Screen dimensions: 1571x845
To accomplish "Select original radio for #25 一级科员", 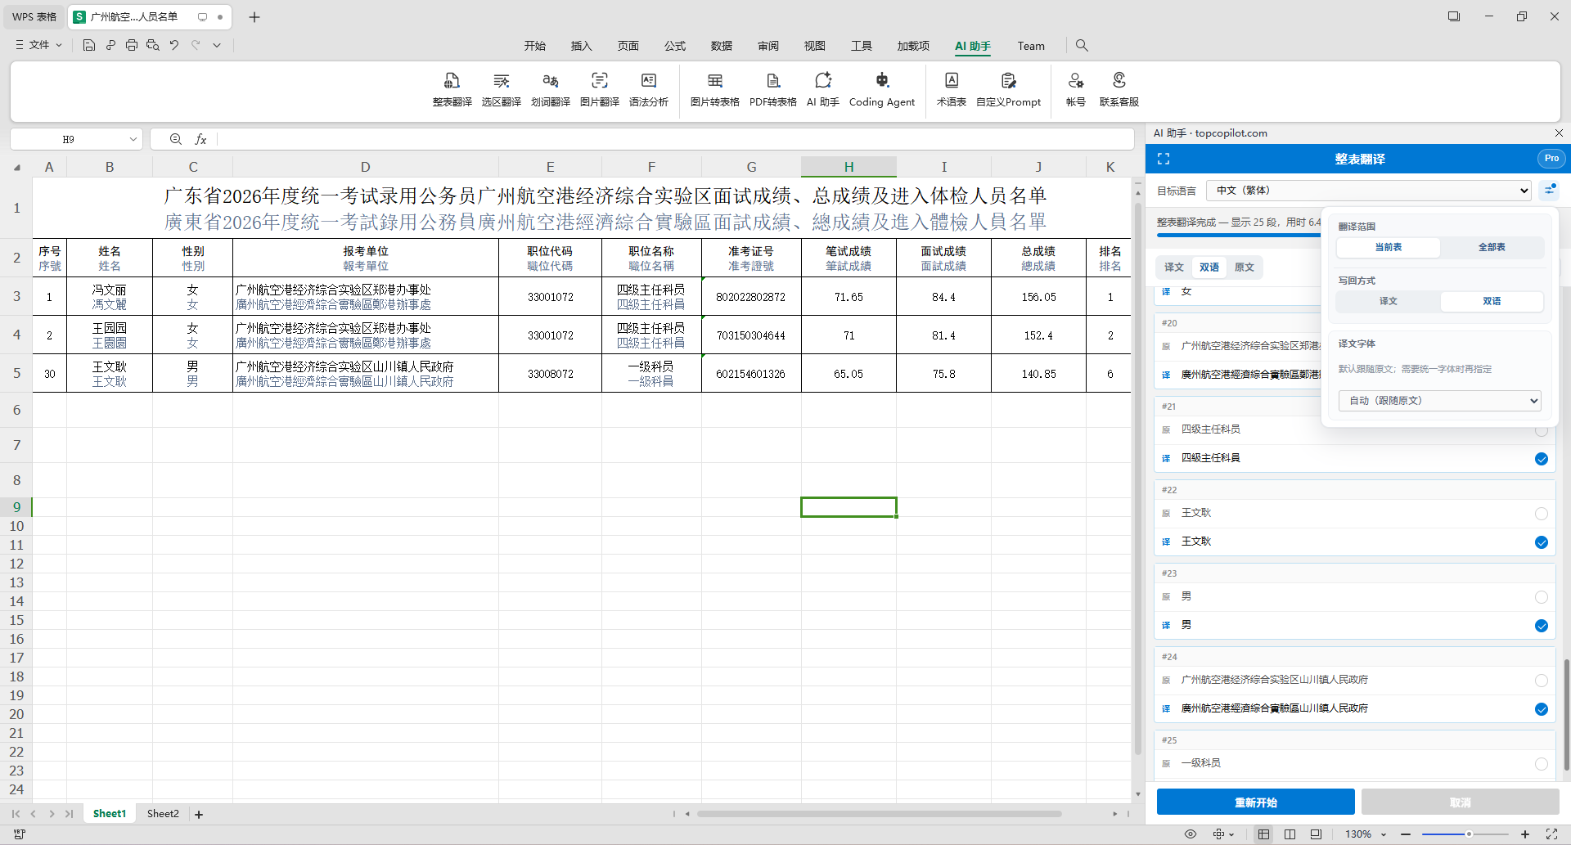I will 1542,764.
